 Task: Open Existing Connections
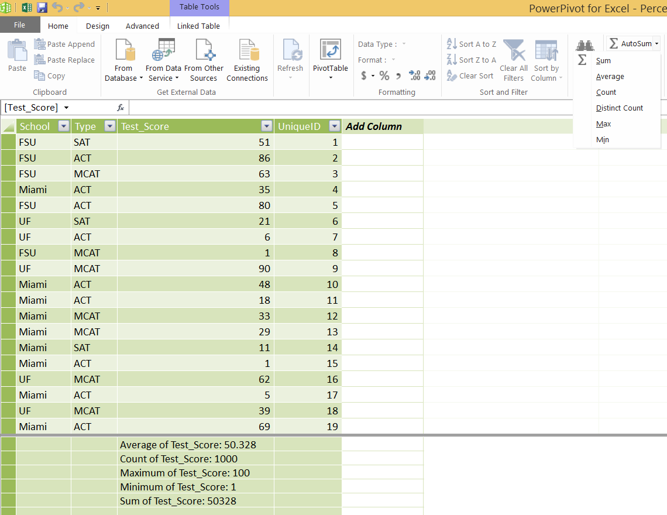tap(247, 59)
